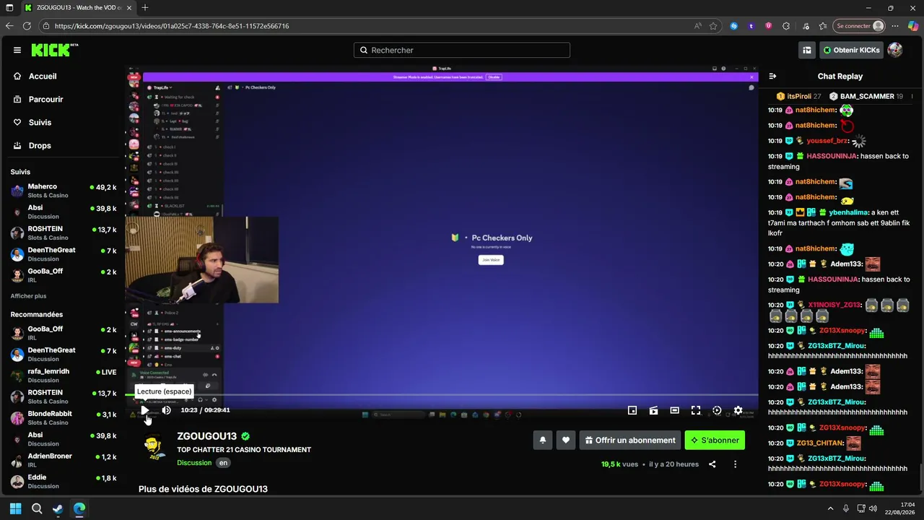Click the Se connecter profile button
924x520 pixels.
(859, 26)
